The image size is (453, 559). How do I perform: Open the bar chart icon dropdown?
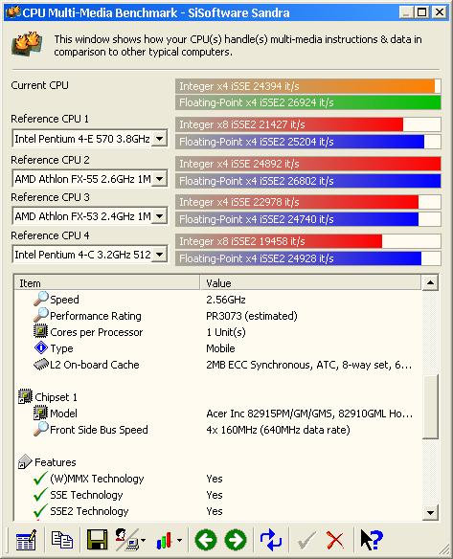(x=179, y=541)
